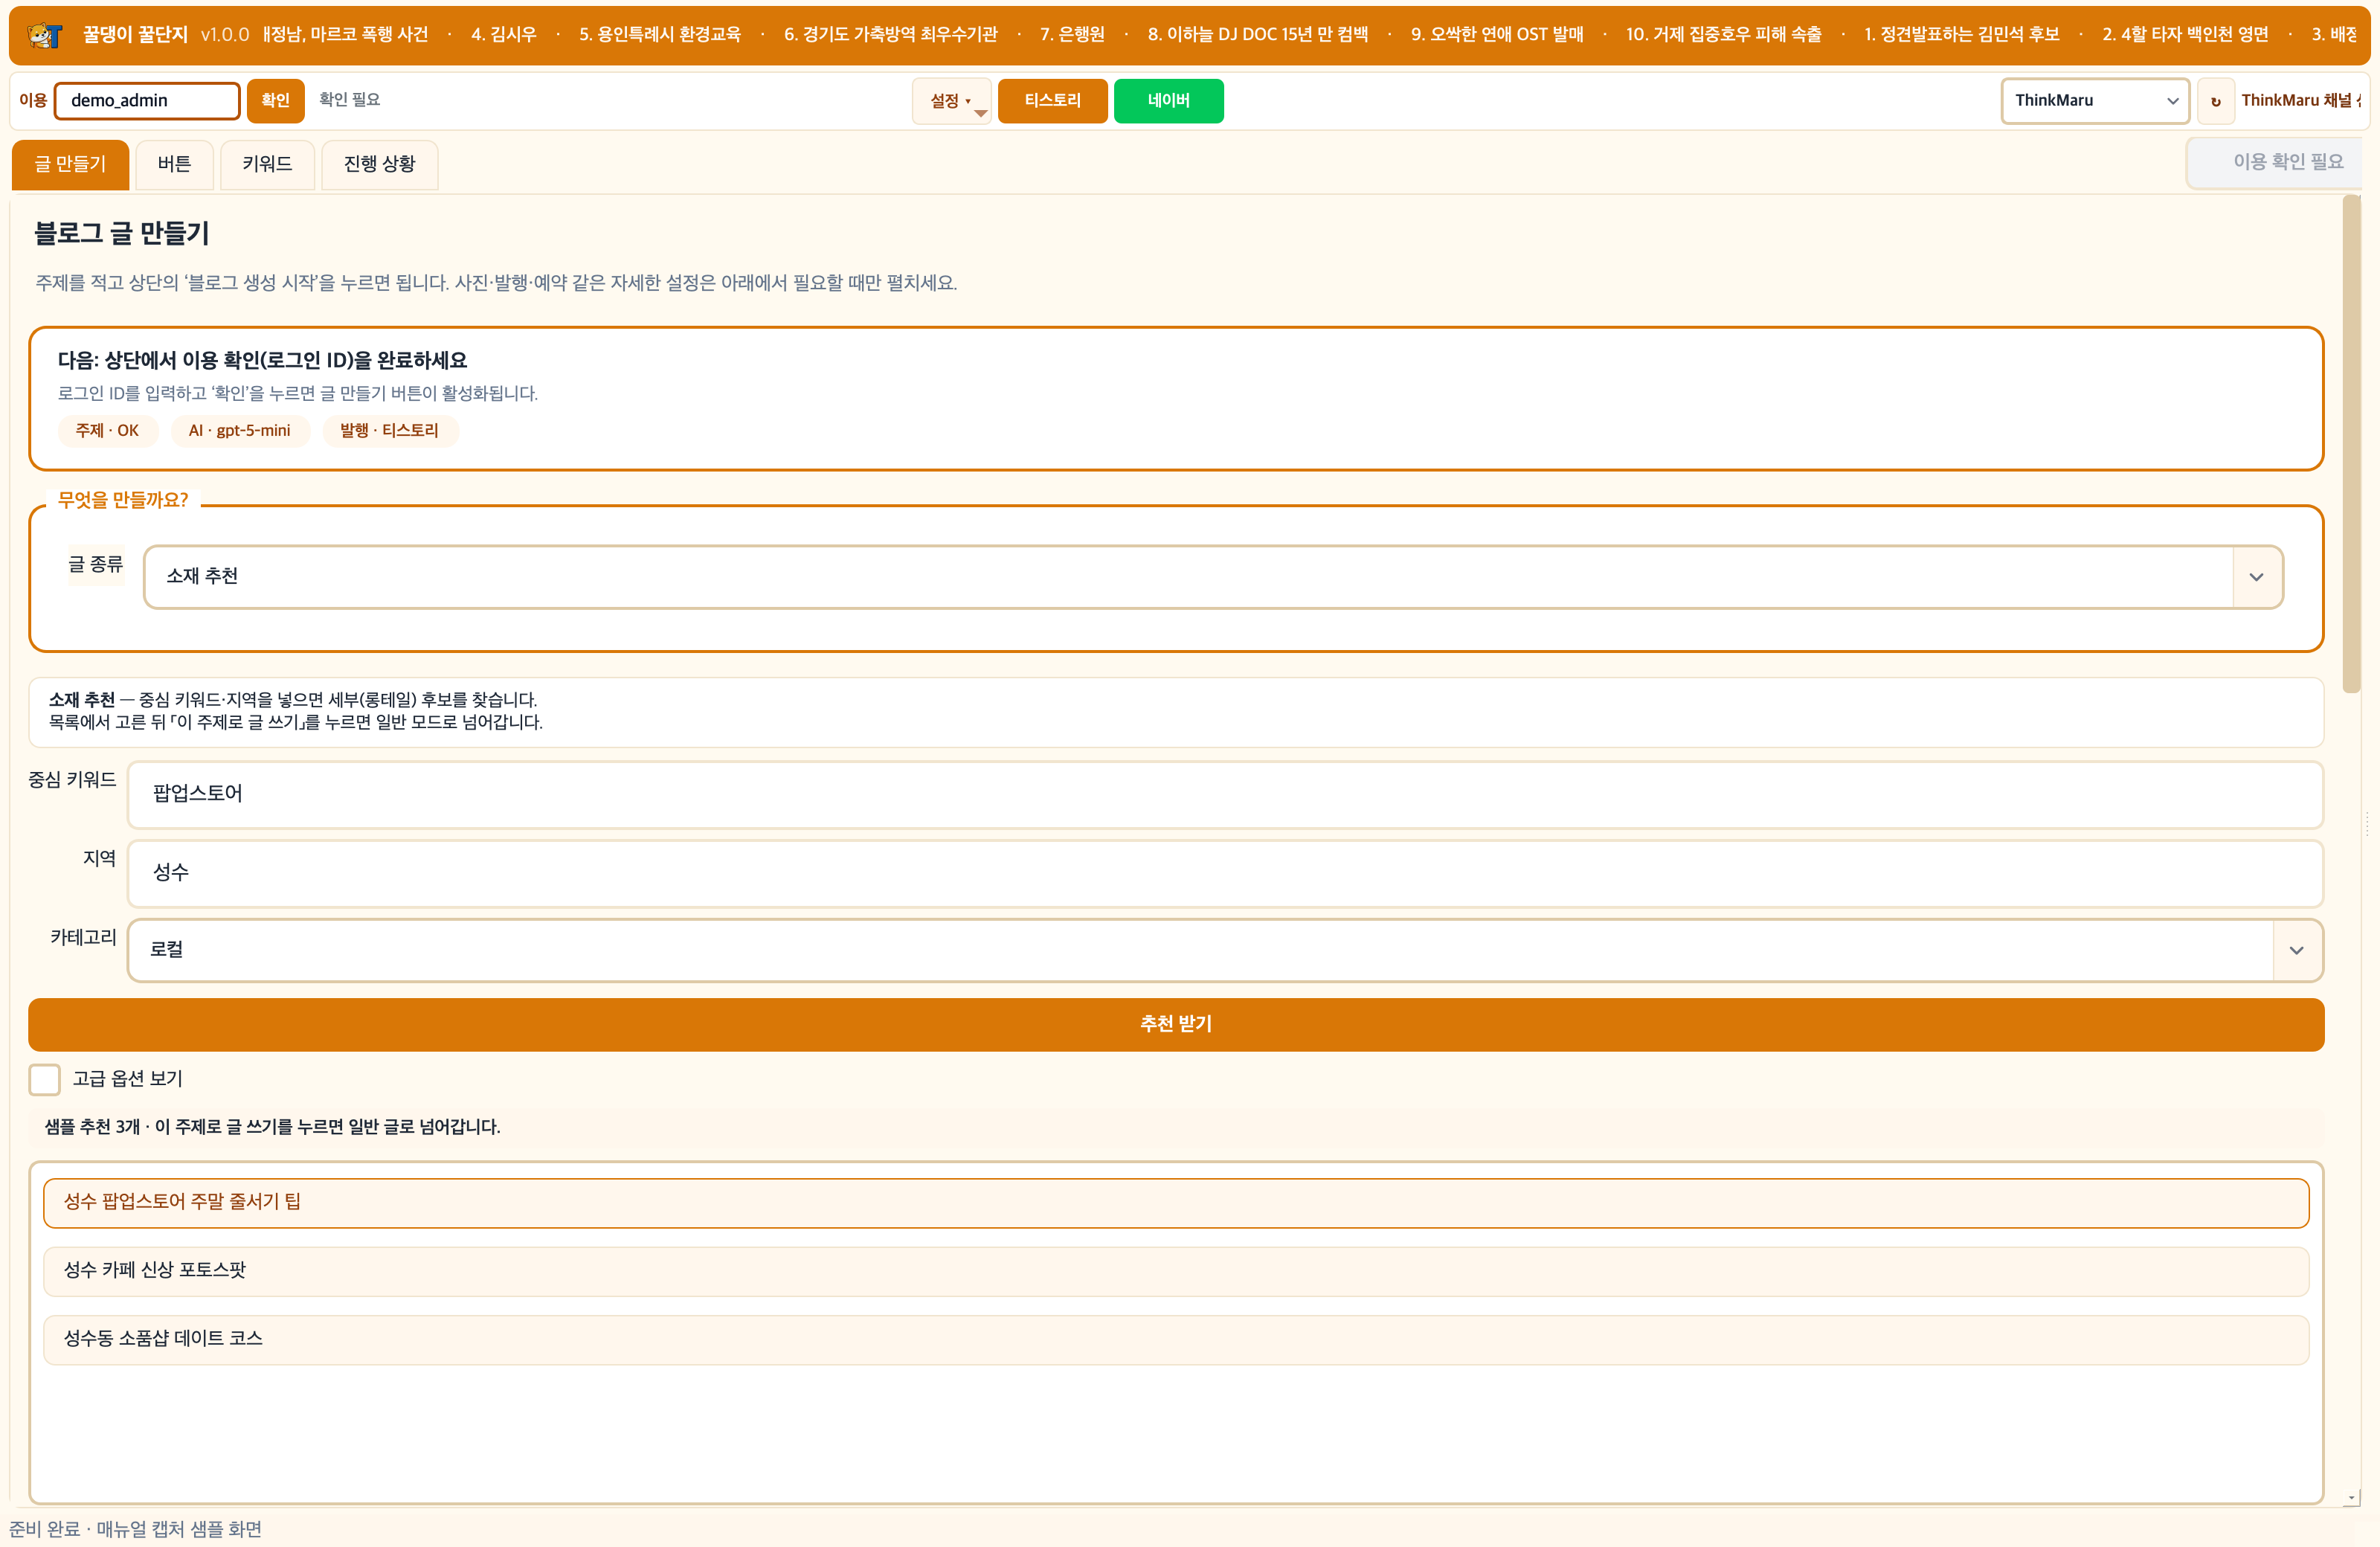The image size is (2380, 1547).
Task: Click the tiger mascot app logo
Action: click(x=44, y=35)
